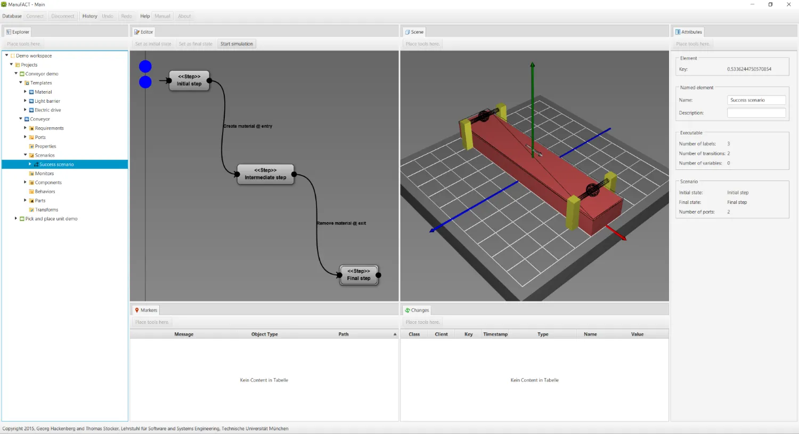Switch to the Markers tab
Viewport: 799px width, 434px height.
[146, 310]
